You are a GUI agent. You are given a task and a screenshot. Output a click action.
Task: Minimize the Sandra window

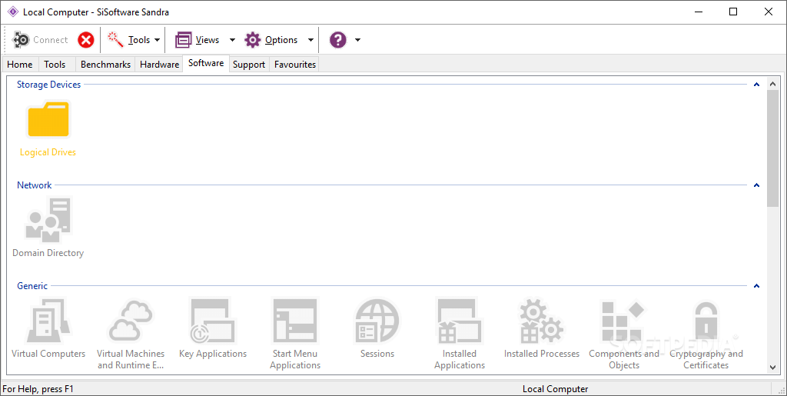pyautogui.click(x=699, y=12)
